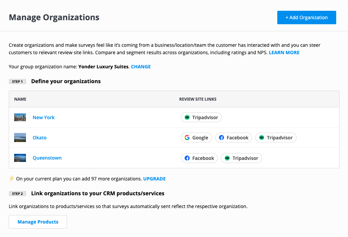Click the Tripadvisor owl icon in the New York row
This screenshot has height=237, width=348.
click(187, 117)
